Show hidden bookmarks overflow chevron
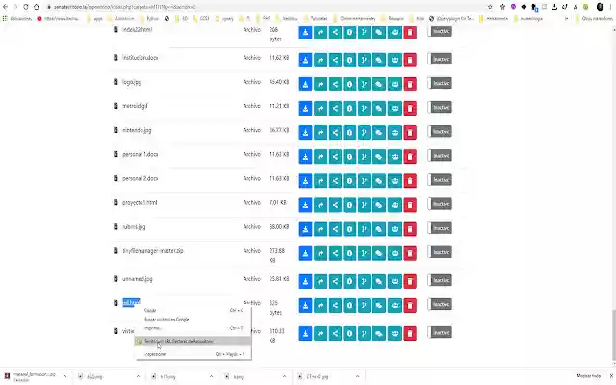The width and height of the screenshot is (616, 385). pyautogui.click(x=566, y=18)
